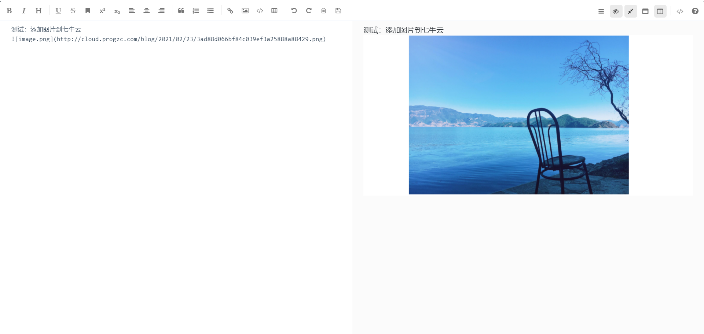Toggle the read mode window icon

point(645,11)
